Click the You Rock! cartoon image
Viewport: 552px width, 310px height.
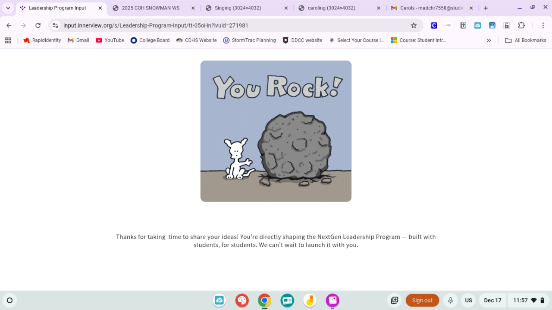pos(276,131)
